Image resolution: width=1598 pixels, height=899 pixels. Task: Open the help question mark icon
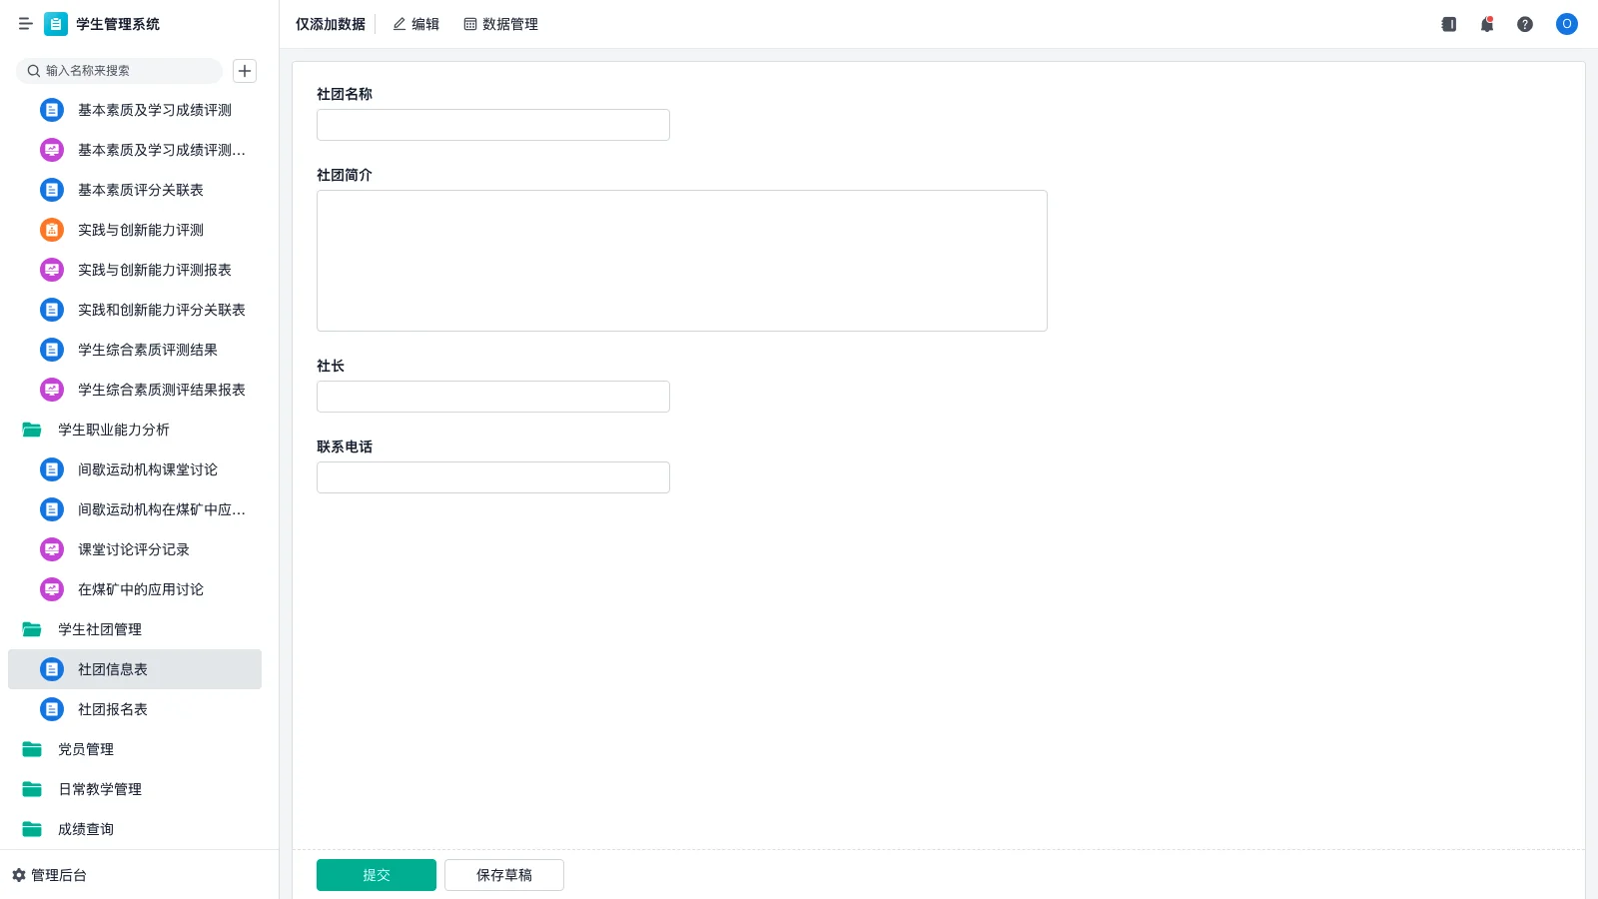[x=1524, y=24]
